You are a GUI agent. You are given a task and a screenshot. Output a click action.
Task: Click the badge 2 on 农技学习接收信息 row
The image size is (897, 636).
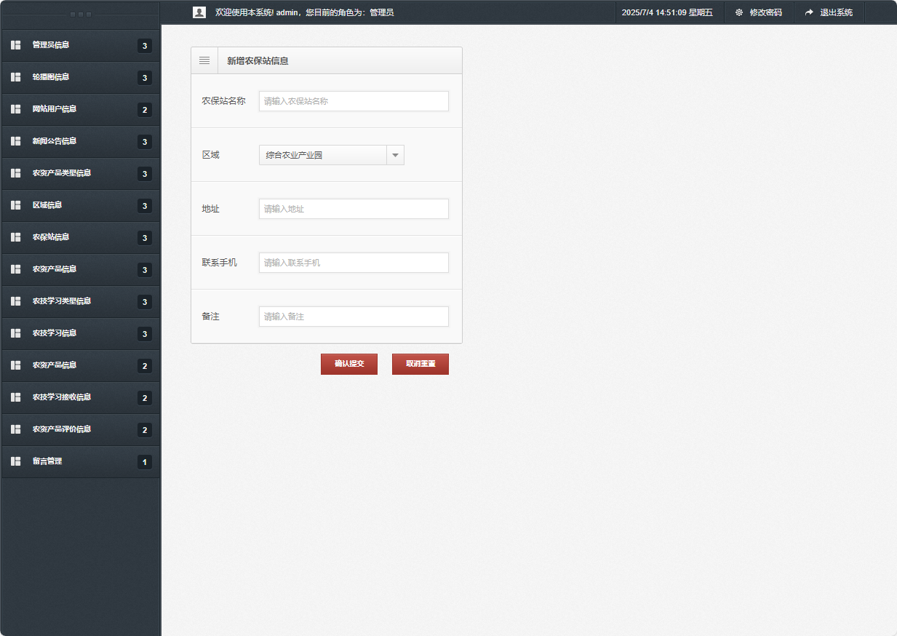click(145, 398)
